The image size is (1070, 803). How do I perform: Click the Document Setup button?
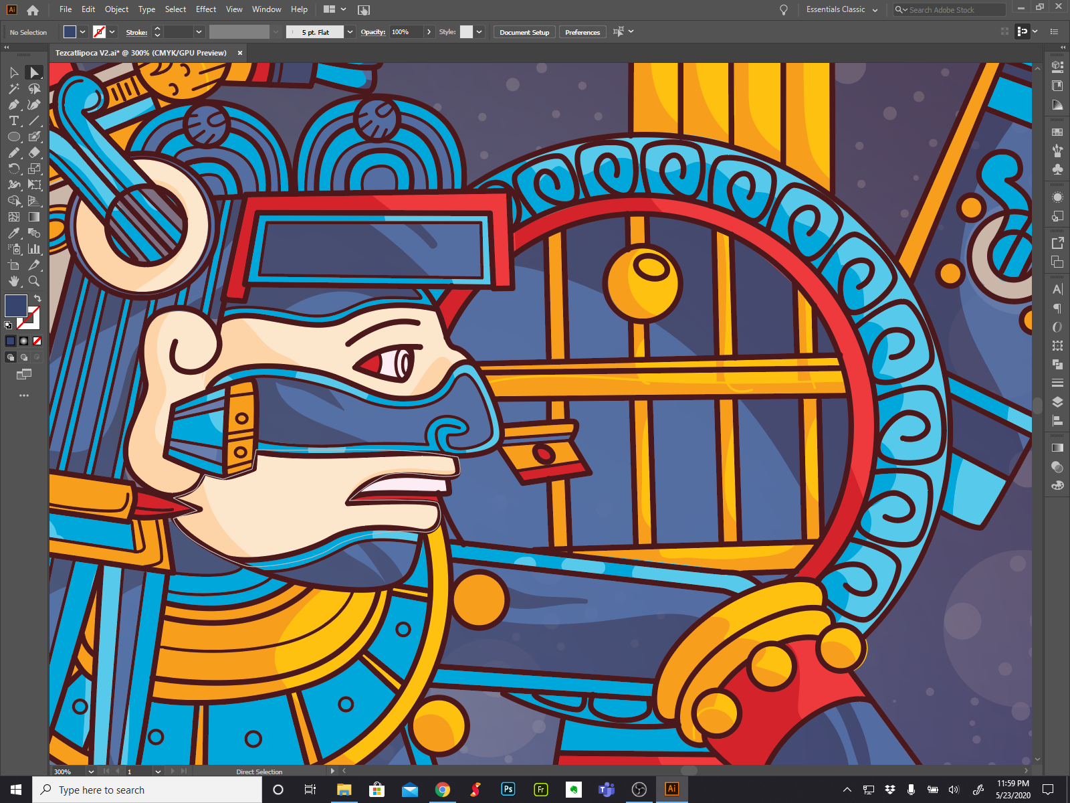click(x=524, y=32)
